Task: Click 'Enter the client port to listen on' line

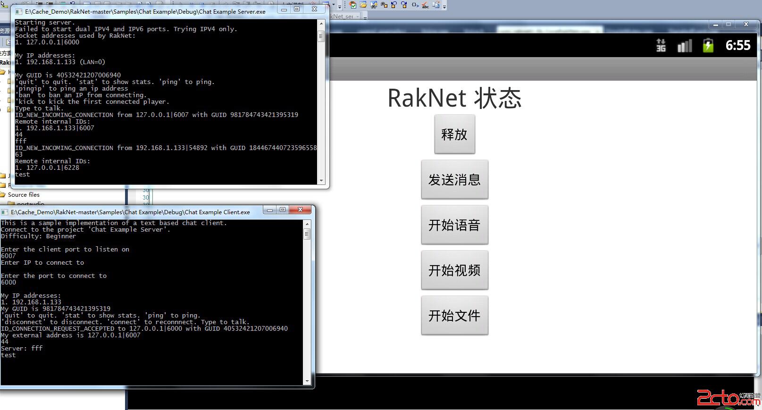Action: click(65, 249)
